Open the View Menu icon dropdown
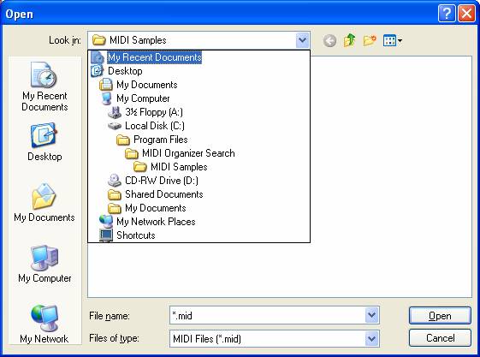 pos(393,40)
